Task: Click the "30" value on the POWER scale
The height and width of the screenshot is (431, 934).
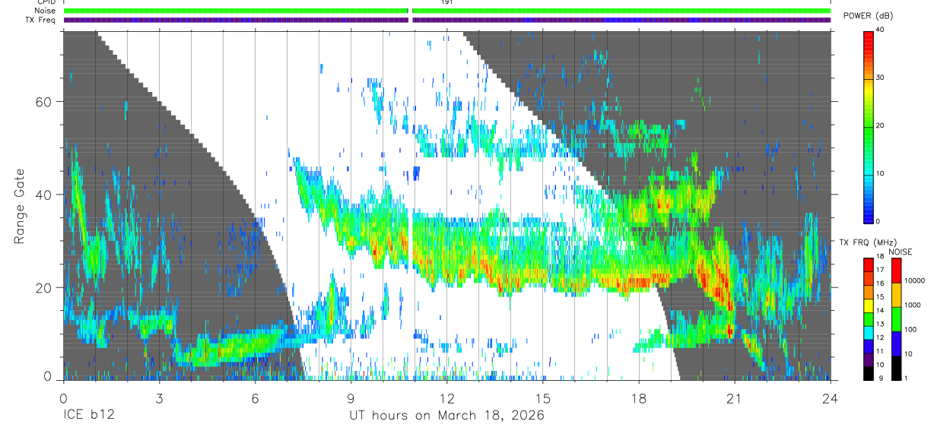Action: click(881, 78)
